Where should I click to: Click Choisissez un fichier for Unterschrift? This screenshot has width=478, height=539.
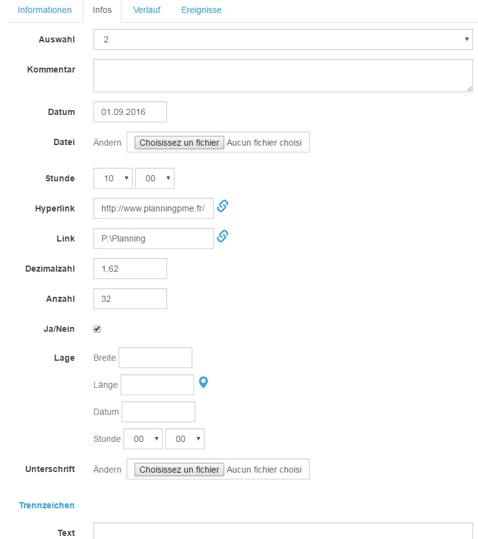(179, 470)
